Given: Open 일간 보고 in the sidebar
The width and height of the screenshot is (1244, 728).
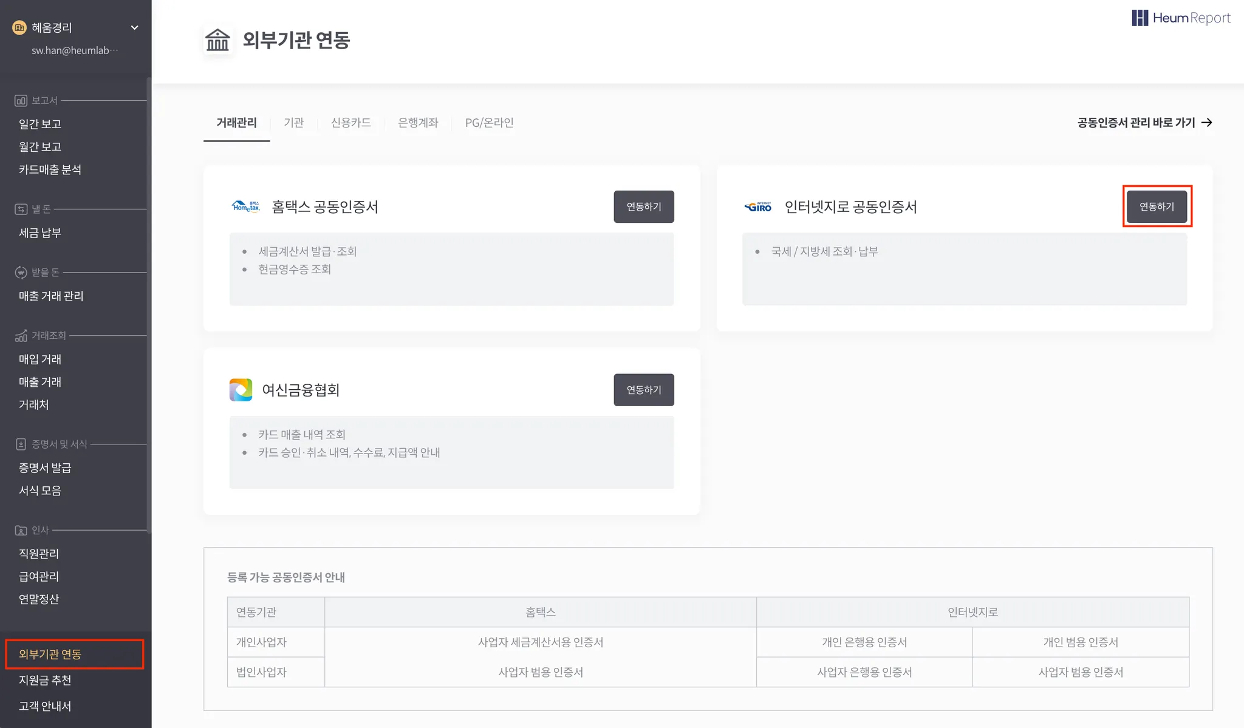Looking at the screenshot, I should tap(40, 124).
